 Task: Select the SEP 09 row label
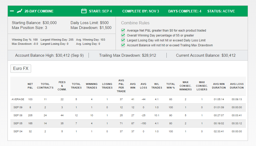18,107
